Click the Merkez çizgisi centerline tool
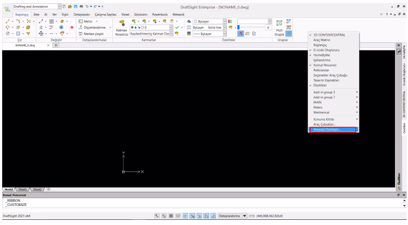 click(91, 34)
